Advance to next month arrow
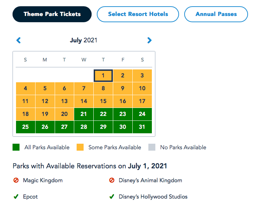The width and height of the screenshot is (256, 210). [x=149, y=40]
